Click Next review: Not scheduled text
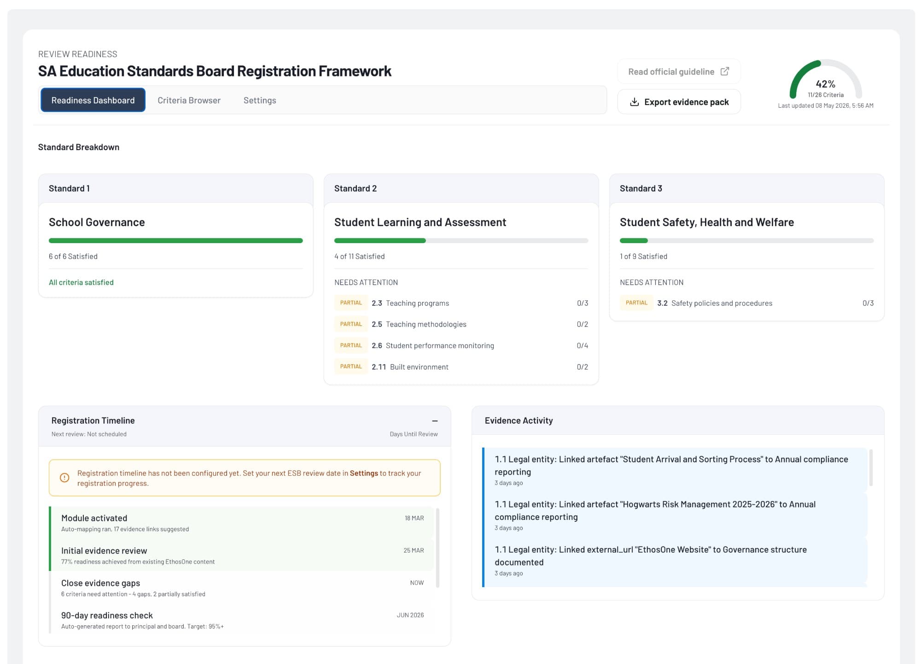This screenshot has width=921, height=664. point(89,434)
